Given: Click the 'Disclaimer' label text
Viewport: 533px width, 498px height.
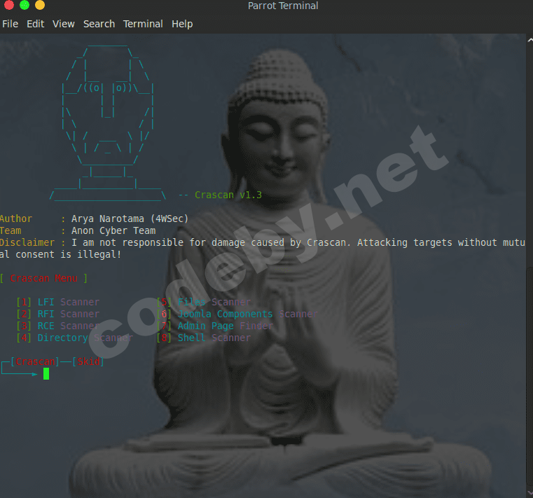Looking at the screenshot, I should (x=27, y=242).
